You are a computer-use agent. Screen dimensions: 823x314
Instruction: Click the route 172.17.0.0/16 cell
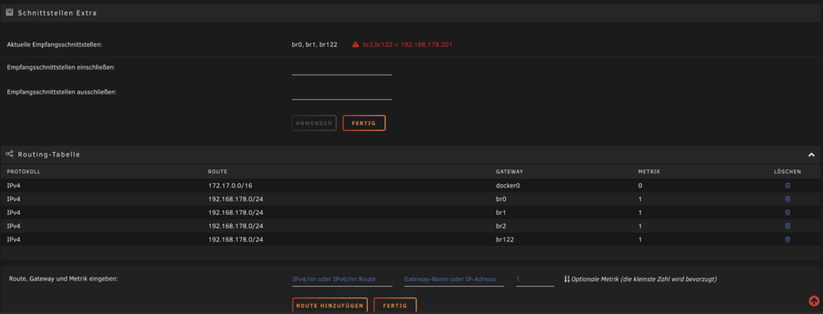pos(230,186)
